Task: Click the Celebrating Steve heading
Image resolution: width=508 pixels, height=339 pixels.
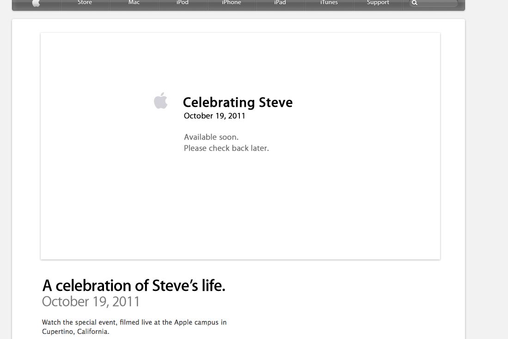Action: [238, 102]
